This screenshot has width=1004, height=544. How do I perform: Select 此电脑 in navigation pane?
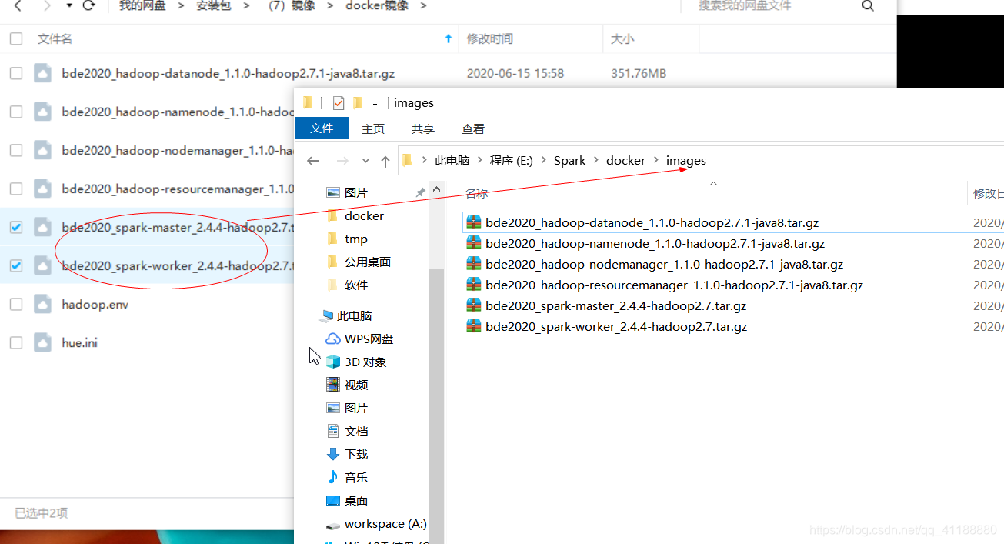(x=354, y=315)
